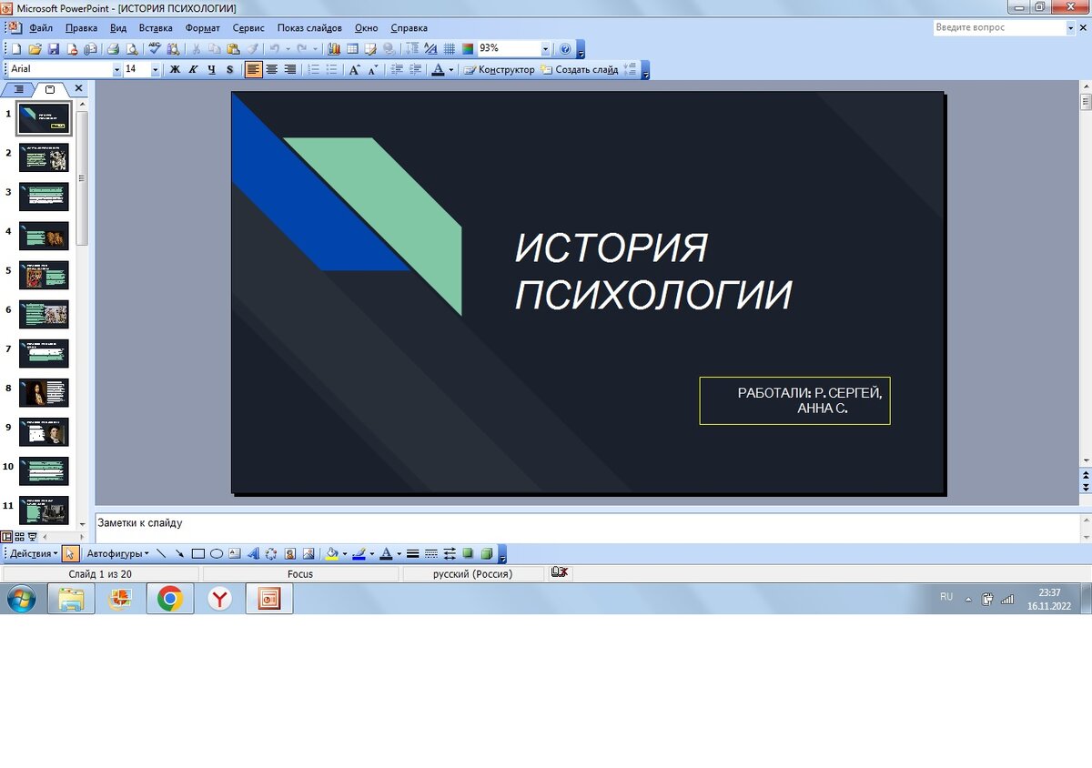The width and height of the screenshot is (1092, 768).
Task: Decrease font size button
Action: [373, 69]
